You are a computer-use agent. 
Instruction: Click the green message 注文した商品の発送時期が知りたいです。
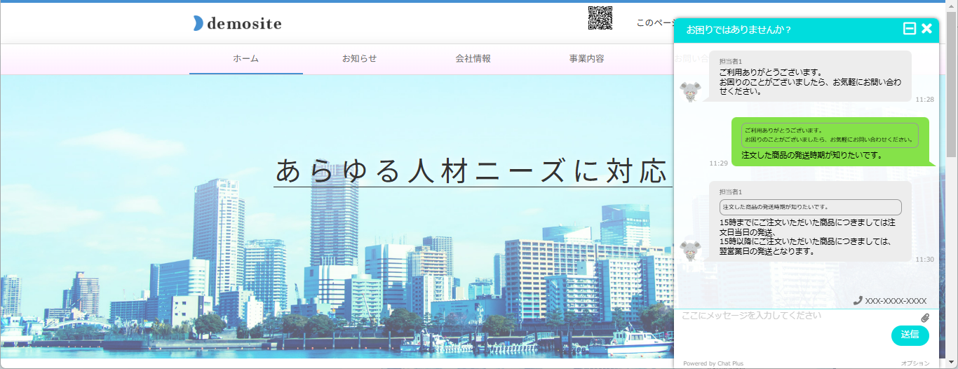811,155
